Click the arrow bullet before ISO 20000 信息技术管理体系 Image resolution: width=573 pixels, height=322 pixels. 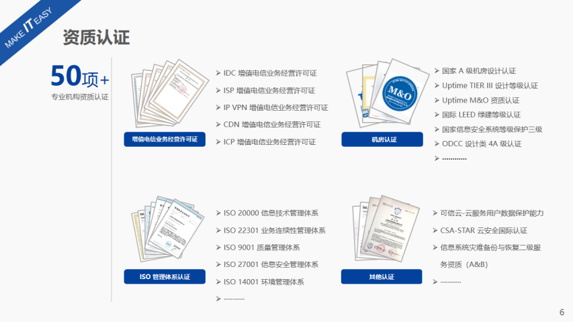click(218, 213)
